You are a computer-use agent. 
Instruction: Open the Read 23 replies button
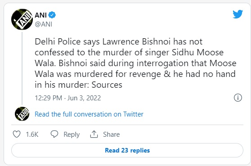click(127, 150)
